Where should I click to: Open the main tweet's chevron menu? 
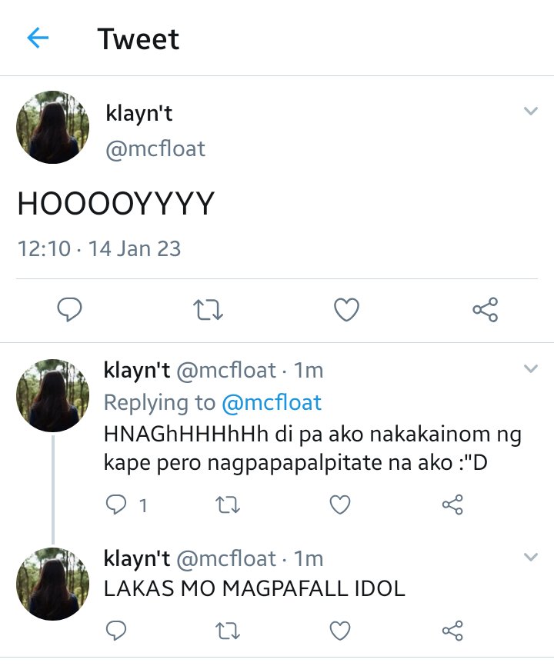(x=531, y=112)
